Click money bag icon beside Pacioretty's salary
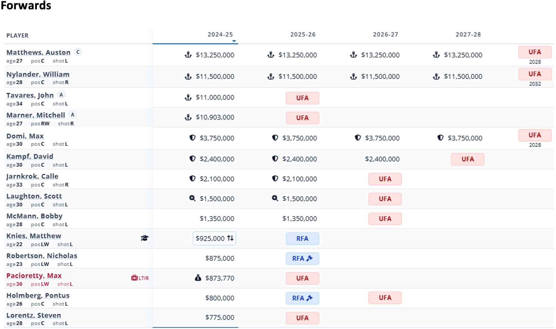The image size is (556, 329). pyautogui.click(x=198, y=278)
